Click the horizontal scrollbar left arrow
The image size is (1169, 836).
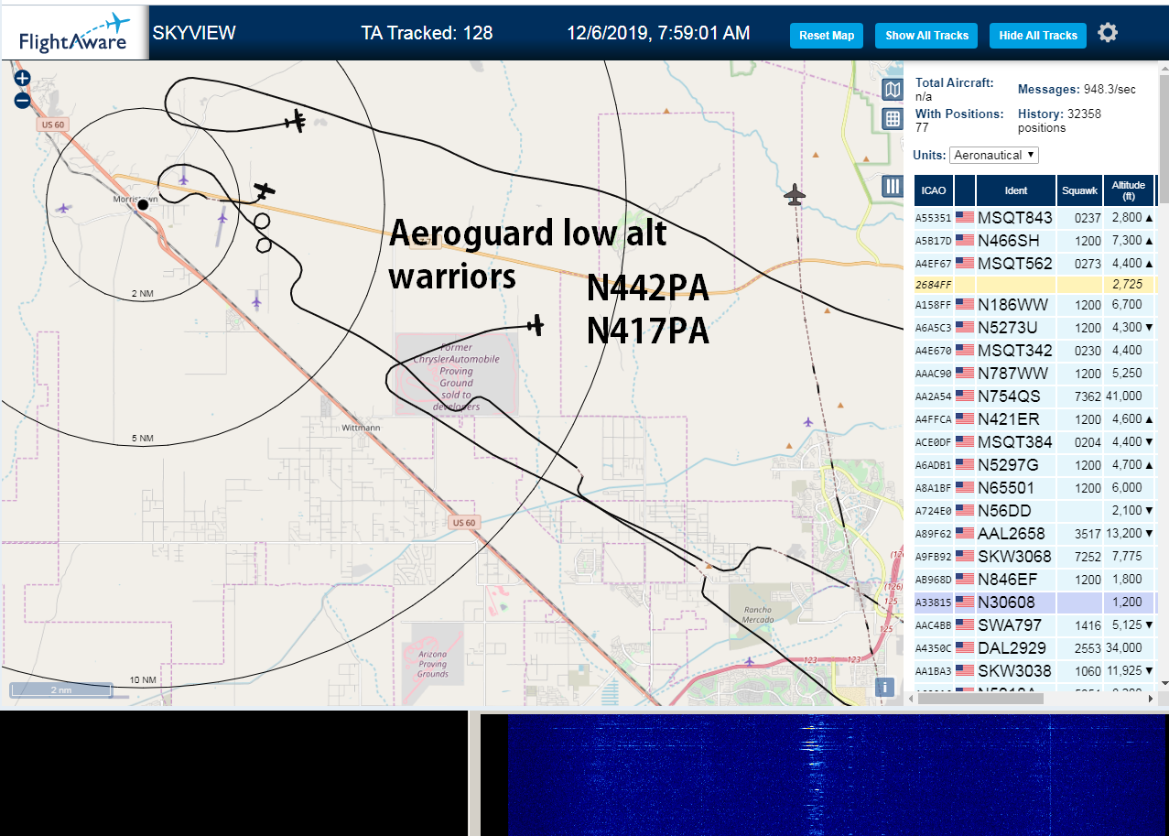(x=911, y=698)
